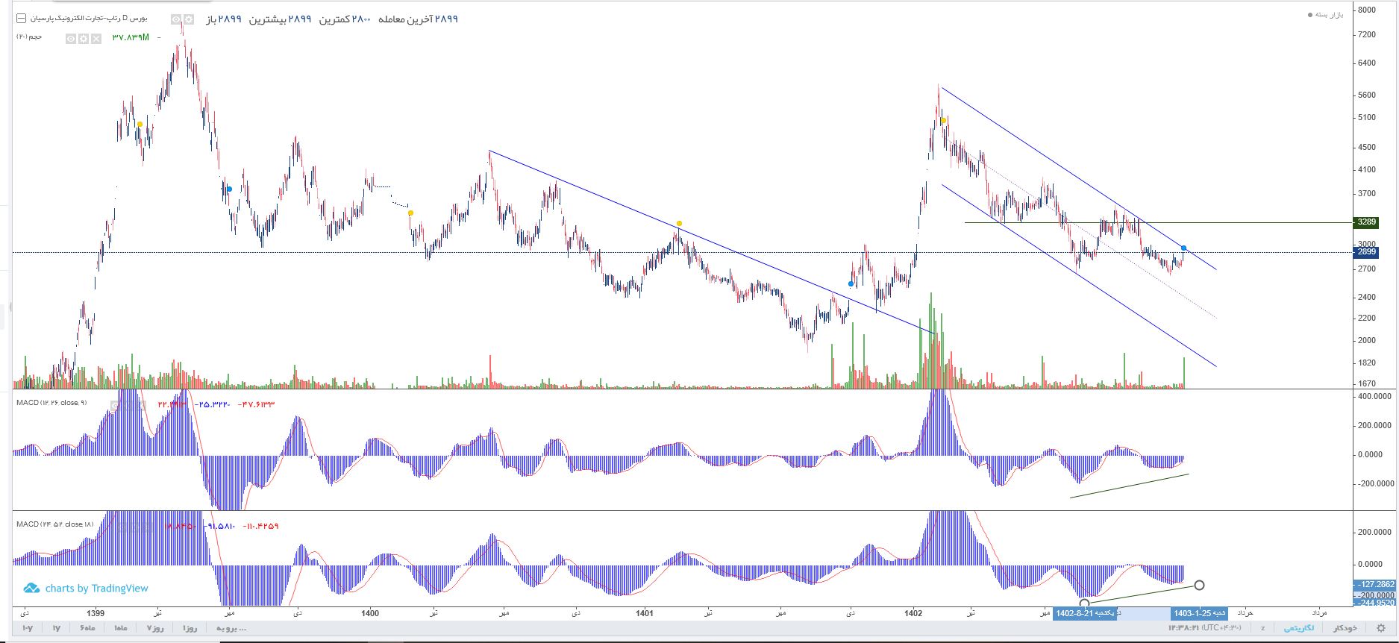
Task: Open volume indicator settings gear
Action: click(x=84, y=38)
